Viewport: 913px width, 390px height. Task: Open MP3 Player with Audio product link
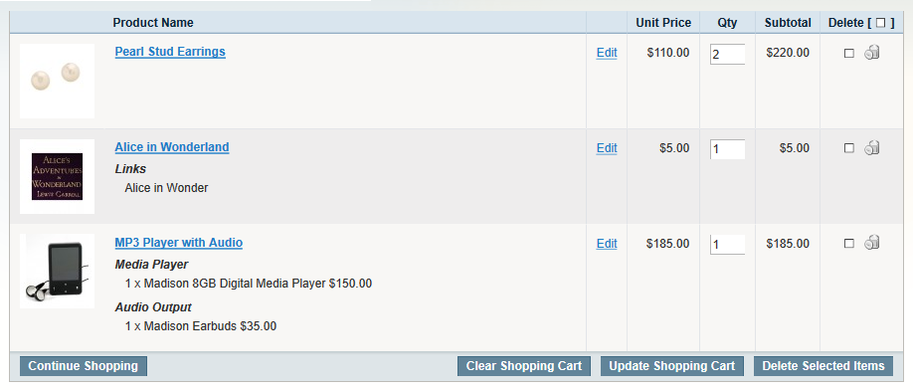click(179, 243)
